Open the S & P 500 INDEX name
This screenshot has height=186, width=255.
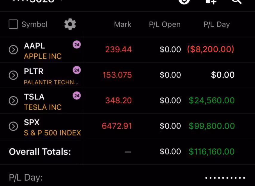coord(52,133)
